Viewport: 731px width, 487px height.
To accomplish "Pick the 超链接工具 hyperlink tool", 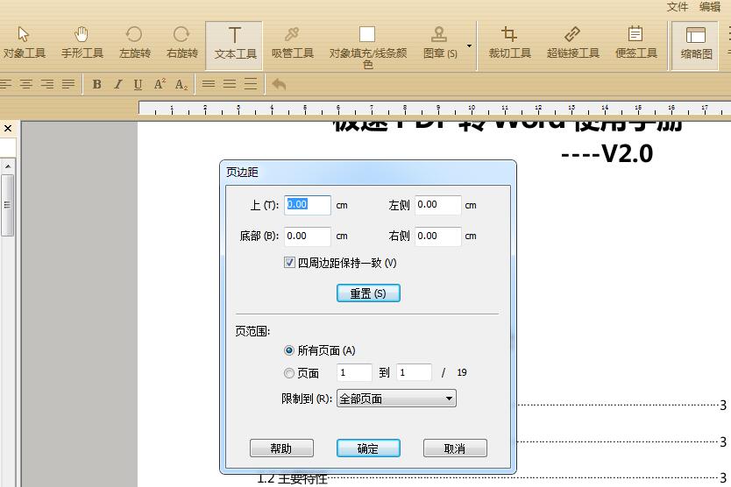I will 573,43.
